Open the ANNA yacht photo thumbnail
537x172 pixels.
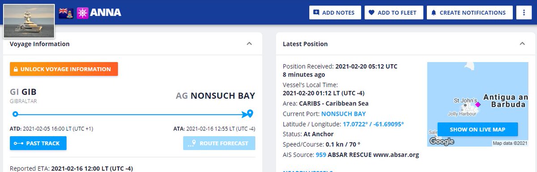click(x=29, y=21)
